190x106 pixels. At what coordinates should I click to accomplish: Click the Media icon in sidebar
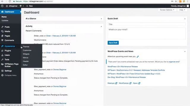point(2,32)
